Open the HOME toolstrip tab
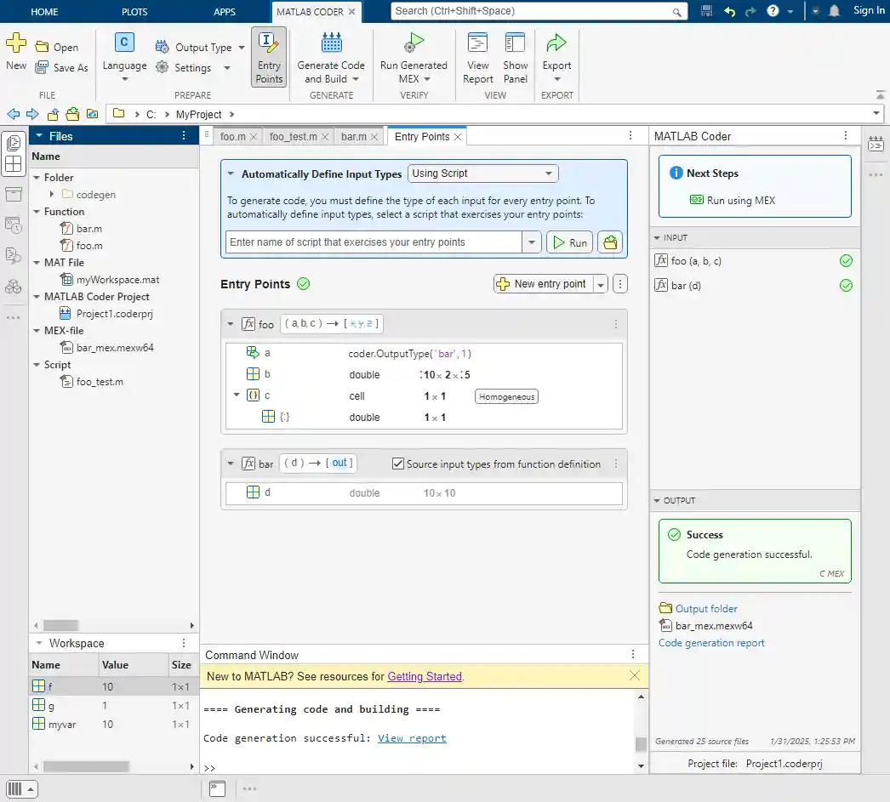The image size is (890, 802). coord(43,11)
